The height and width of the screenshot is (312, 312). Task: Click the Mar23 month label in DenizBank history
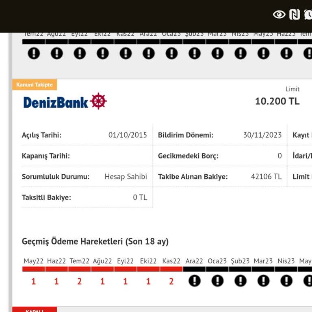263,261
